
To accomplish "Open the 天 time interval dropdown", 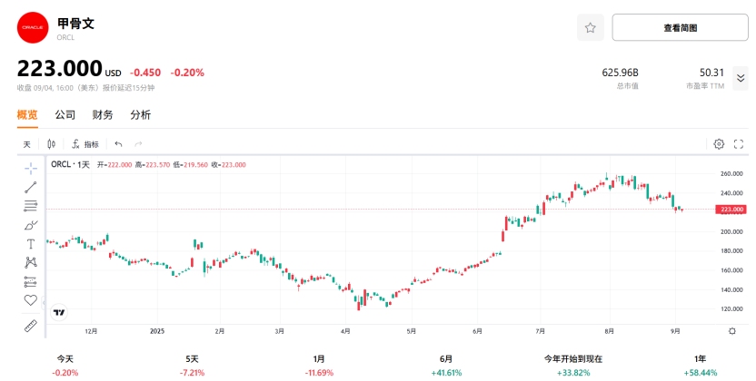I will coord(27,144).
